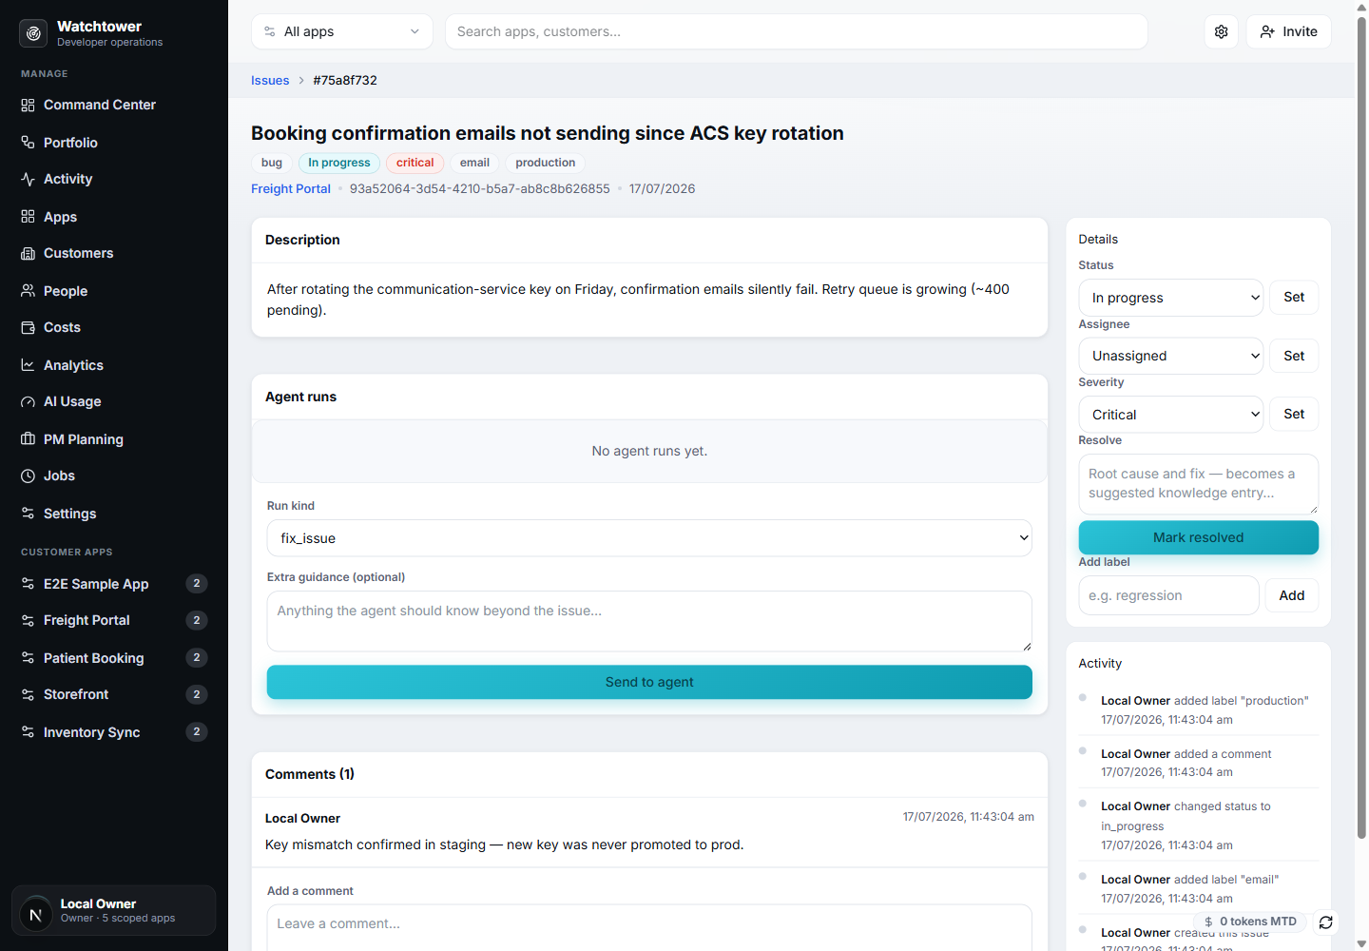Click the Patient Booking sidebar icon
This screenshot has height=951, width=1369.
click(x=28, y=658)
